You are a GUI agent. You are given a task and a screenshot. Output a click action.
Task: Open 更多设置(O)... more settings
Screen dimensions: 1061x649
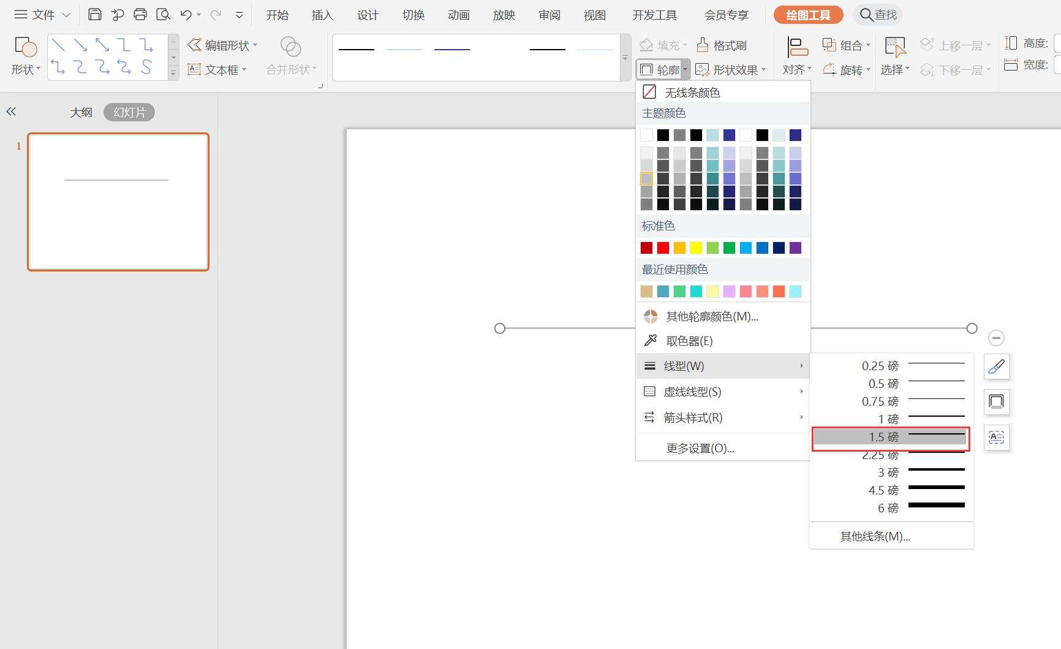(x=700, y=449)
